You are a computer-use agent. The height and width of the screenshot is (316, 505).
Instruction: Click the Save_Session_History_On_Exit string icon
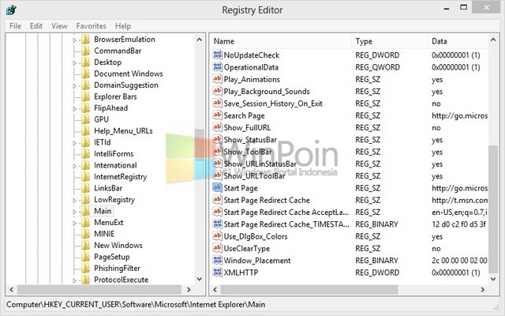pos(218,103)
